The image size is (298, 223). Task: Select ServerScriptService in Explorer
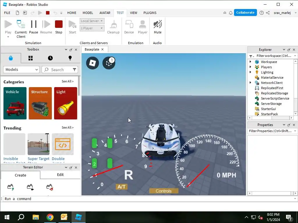tap(275, 98)
